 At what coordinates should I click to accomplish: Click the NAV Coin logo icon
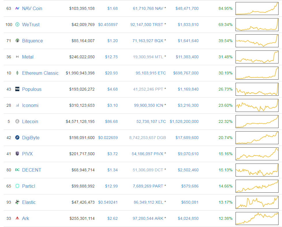17,8
